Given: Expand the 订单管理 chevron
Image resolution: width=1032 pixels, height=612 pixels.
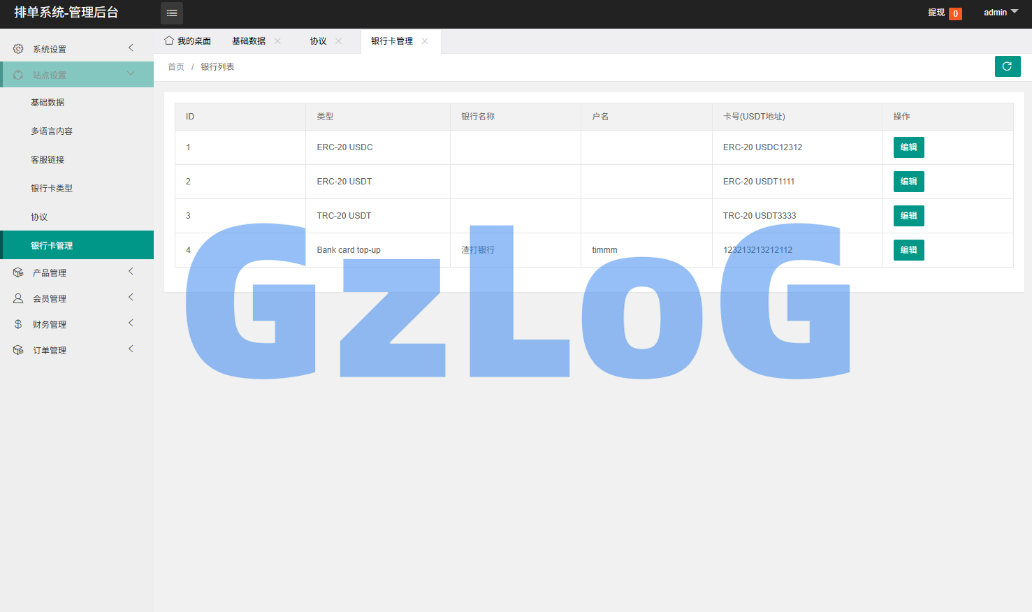Looking at the screenshot, I should pos(131,349).
